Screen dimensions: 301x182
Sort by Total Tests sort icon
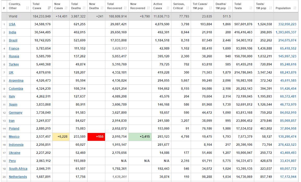coord(251,8)
